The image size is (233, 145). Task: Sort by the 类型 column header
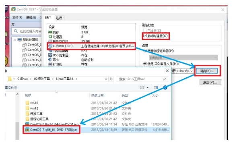125,95
